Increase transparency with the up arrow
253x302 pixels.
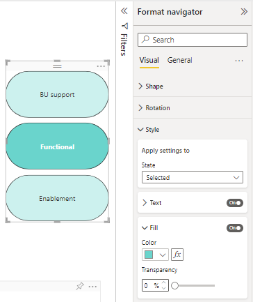(x=164, y=282)
